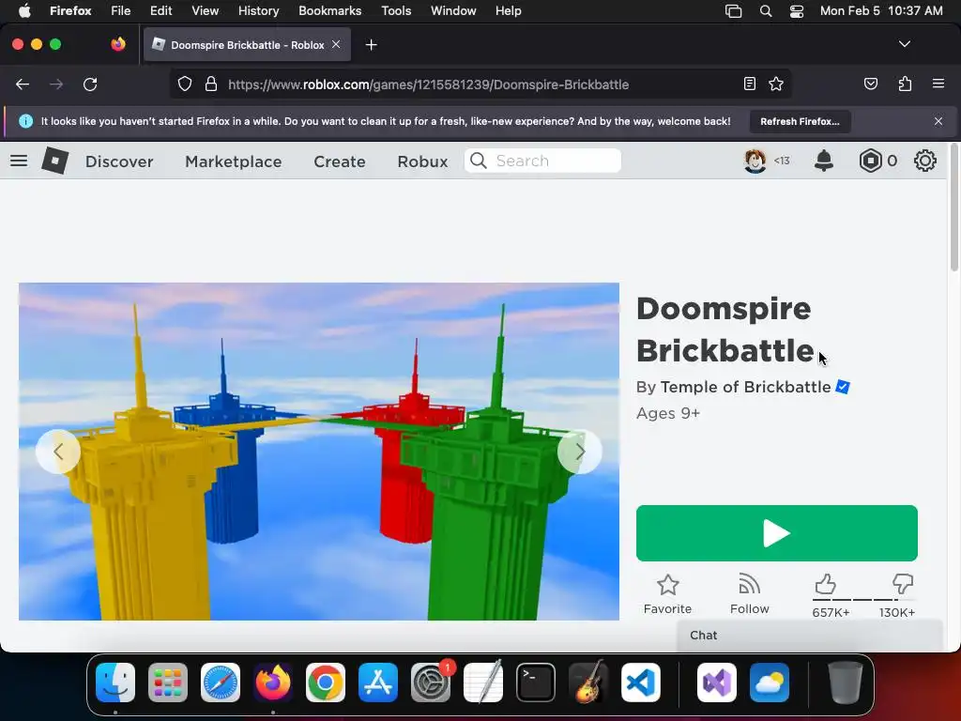The width and height of the screenshot is (961, 721).
Task: Open a new tab with plus
Action: click(371, 45)
